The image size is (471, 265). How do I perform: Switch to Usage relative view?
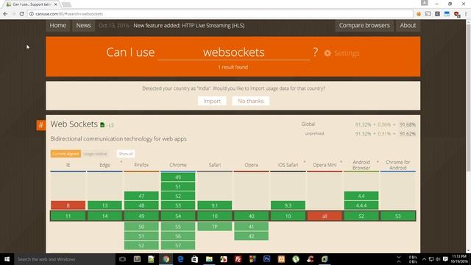pos(95,154)
